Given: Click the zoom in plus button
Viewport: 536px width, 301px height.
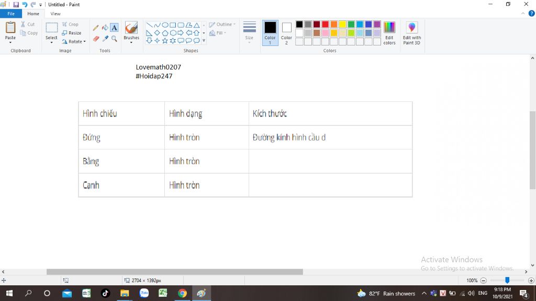Looking at the screenshot, I should (x=531, y=281).
